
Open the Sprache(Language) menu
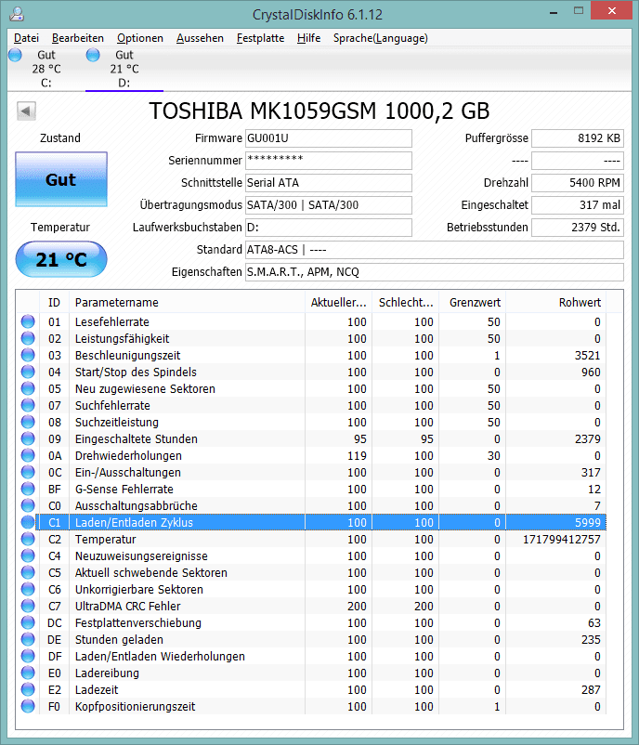pos(380,38)
